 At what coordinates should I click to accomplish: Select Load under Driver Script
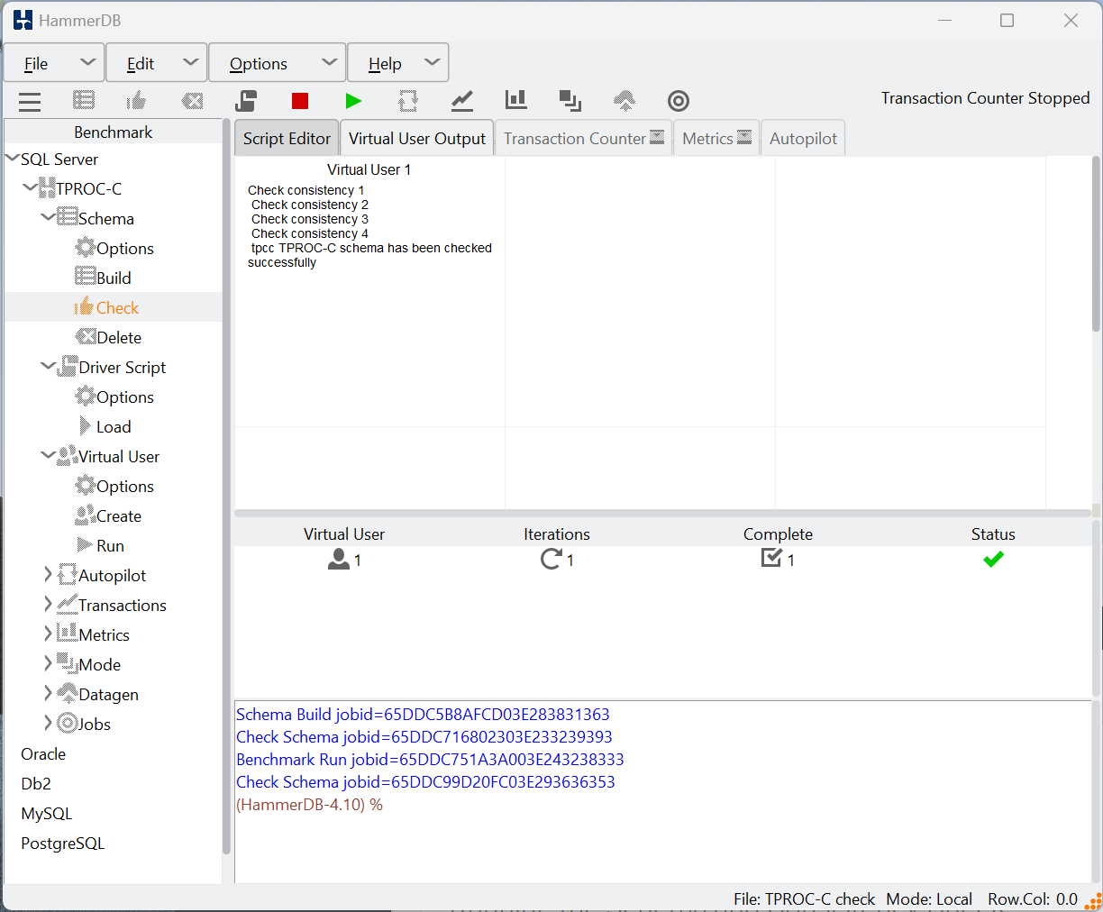(114, 426)
